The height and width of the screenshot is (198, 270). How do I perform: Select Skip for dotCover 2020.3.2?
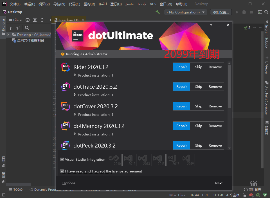(x=199, y=106)
